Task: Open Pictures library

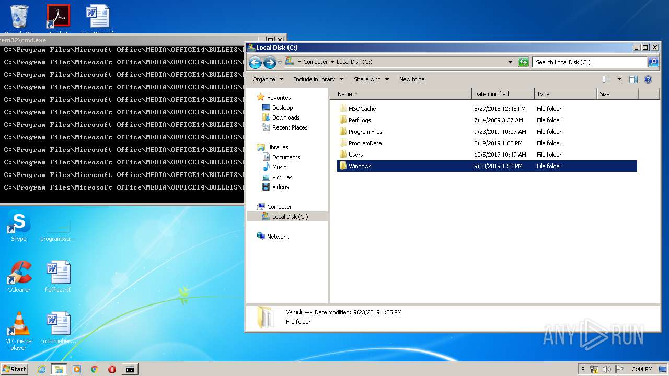Action: pos(282,177)
